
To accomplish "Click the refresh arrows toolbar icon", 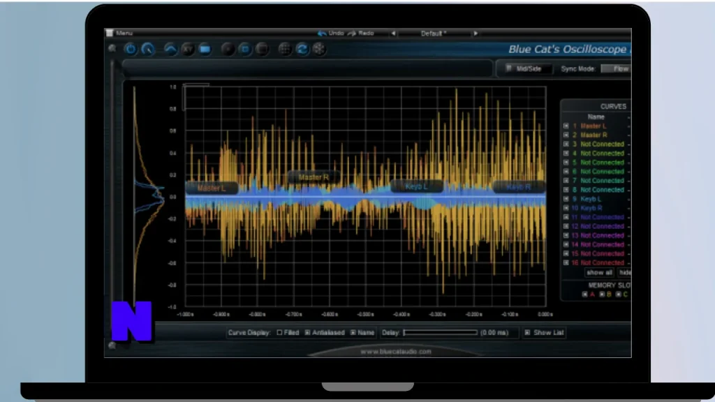I will pyautogui.click(x=302, y=49).
